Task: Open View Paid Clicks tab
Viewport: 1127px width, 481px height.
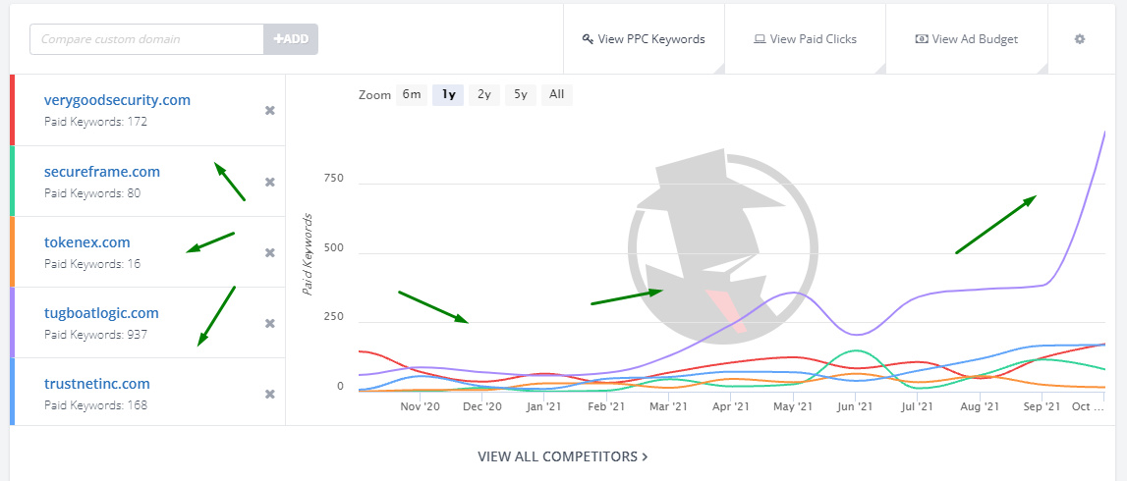Action: (x=805, y=39)
